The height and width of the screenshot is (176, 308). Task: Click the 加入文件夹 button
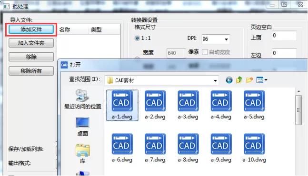point(31,43)
